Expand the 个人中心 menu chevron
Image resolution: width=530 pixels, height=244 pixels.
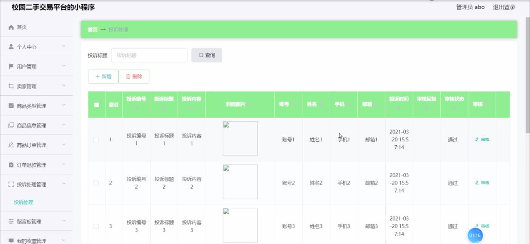64,46
